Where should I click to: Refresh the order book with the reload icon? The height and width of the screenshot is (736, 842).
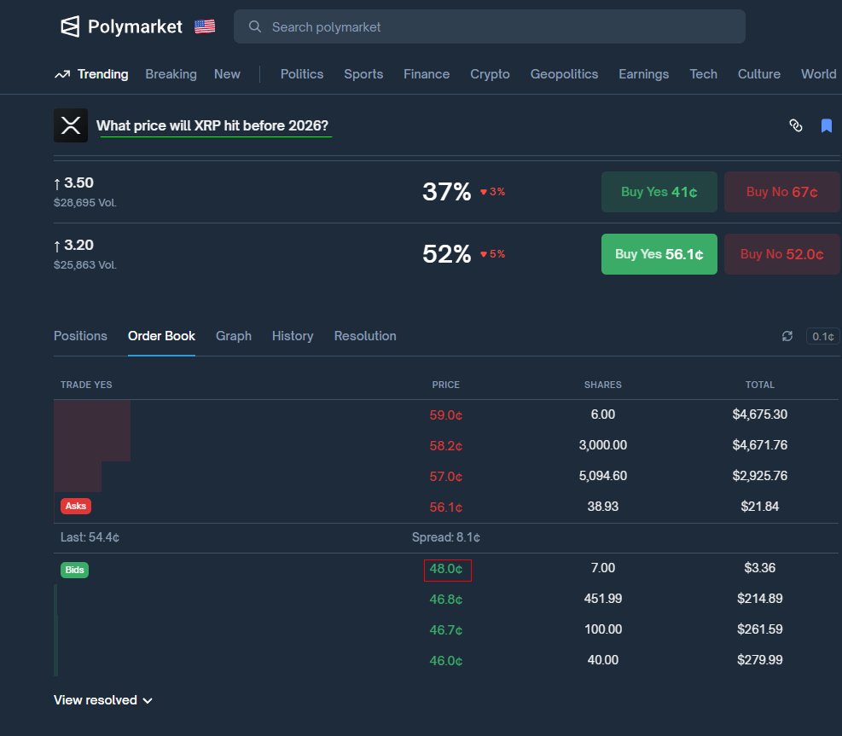click(x=787, y=336)
